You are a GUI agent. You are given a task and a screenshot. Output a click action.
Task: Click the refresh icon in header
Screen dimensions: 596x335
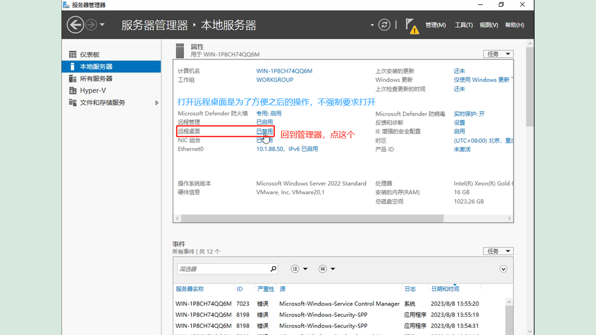[384, 25]
